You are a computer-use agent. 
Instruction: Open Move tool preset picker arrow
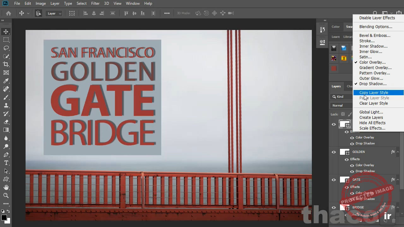point(28,14)
